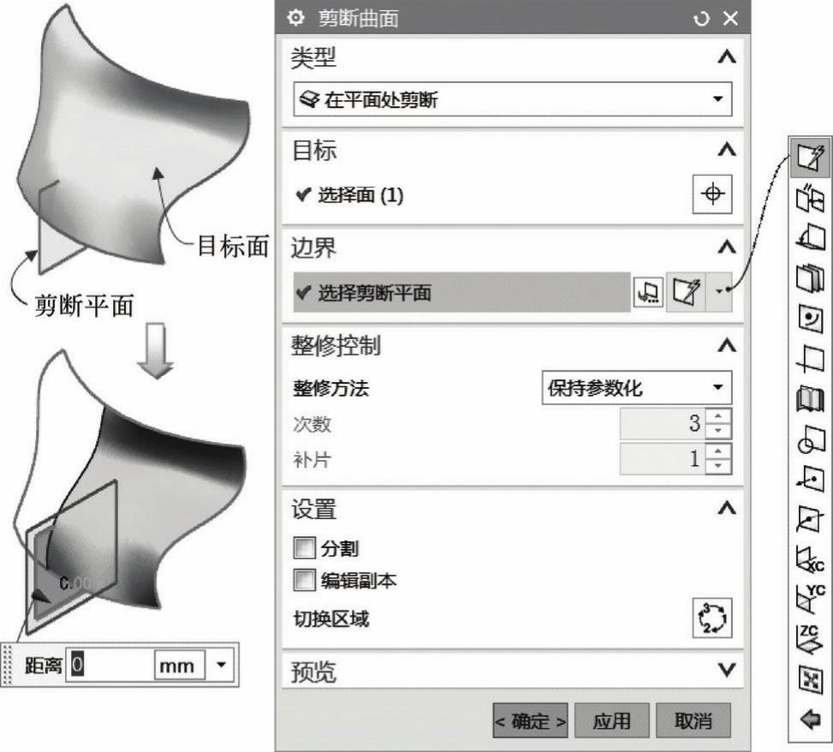The width and height of the screenshot is (833, 752).
Task: Click the reset icon in dialog title bar
Action: tap(701, 19)
